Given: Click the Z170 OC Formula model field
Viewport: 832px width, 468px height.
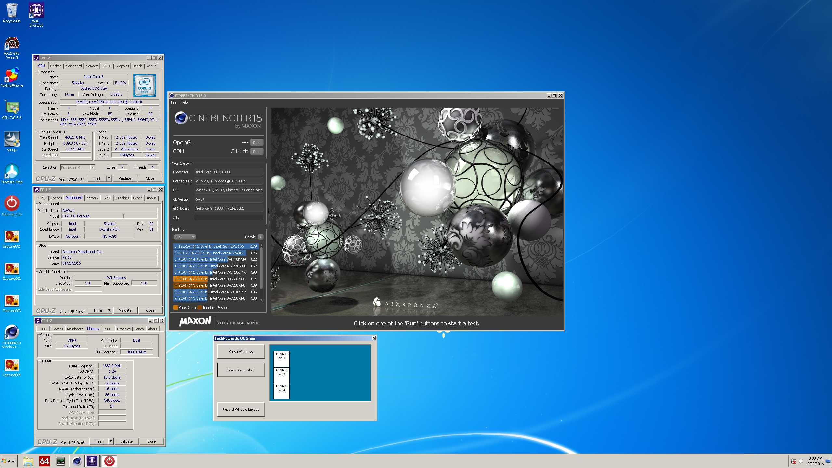Looking at the screenshot, I should point(92,216).
